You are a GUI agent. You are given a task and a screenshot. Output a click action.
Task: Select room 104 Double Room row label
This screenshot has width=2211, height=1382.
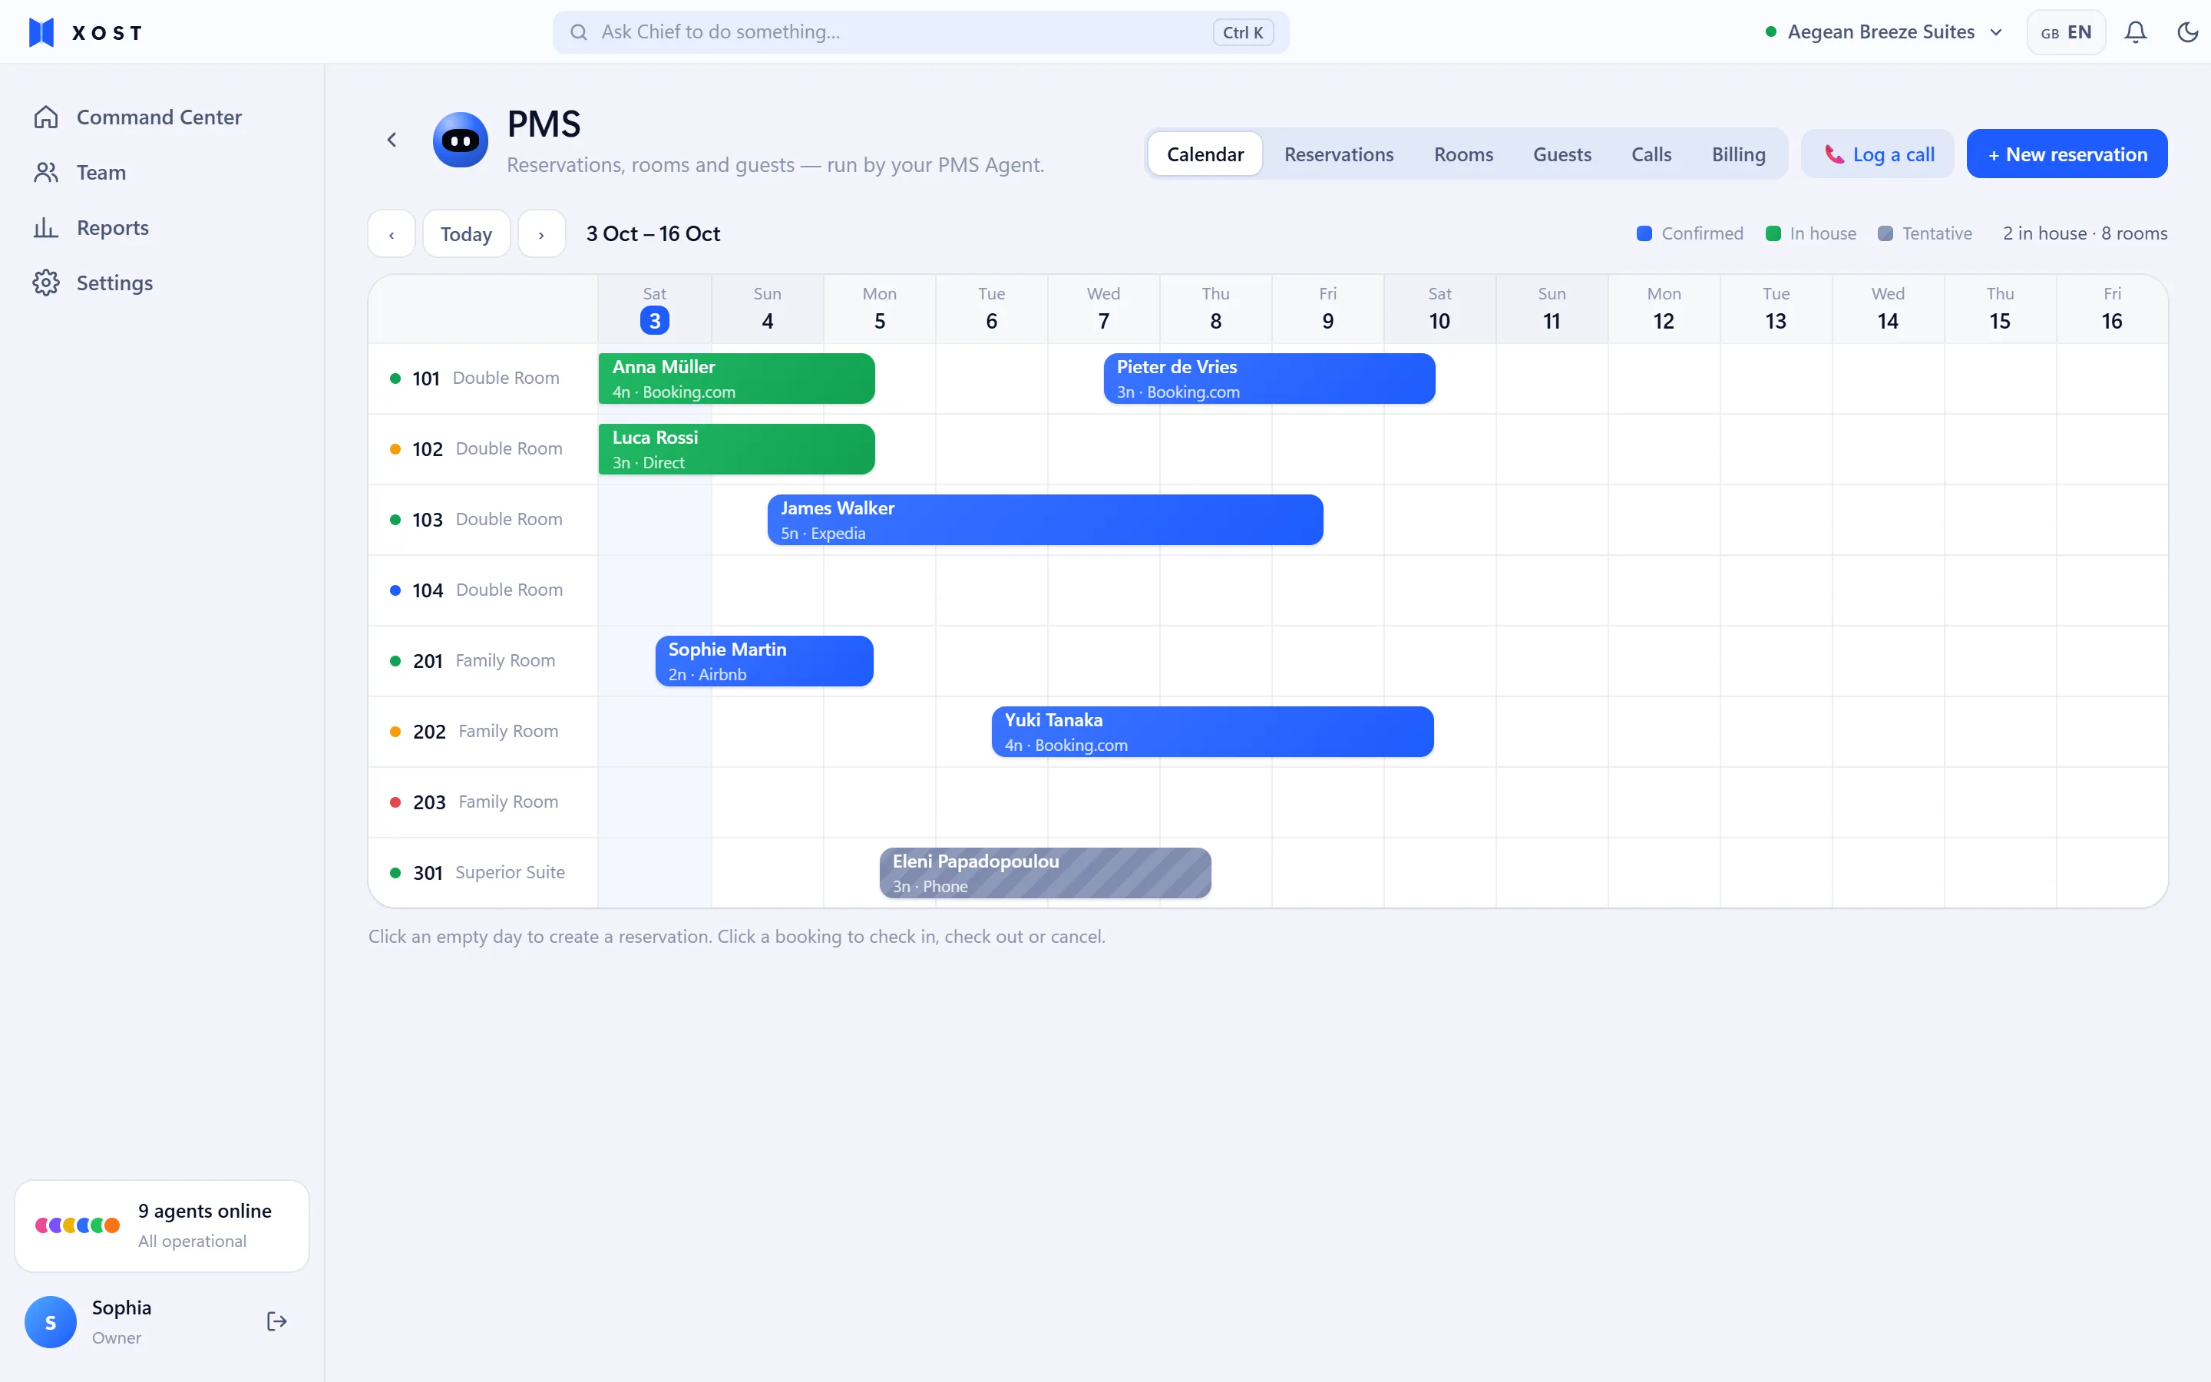pos(482,590)
